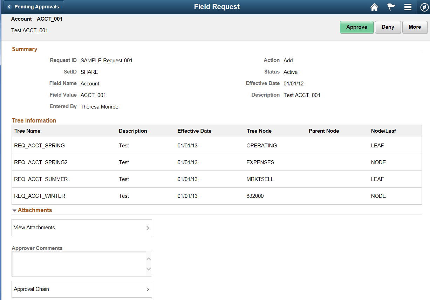Open the actions list menu icon
This screenshot has width=430, height=300.
408,7
